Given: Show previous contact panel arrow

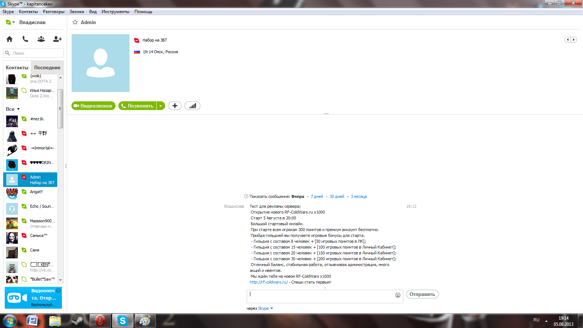Looking at the screenshot, I should (568, 40).
